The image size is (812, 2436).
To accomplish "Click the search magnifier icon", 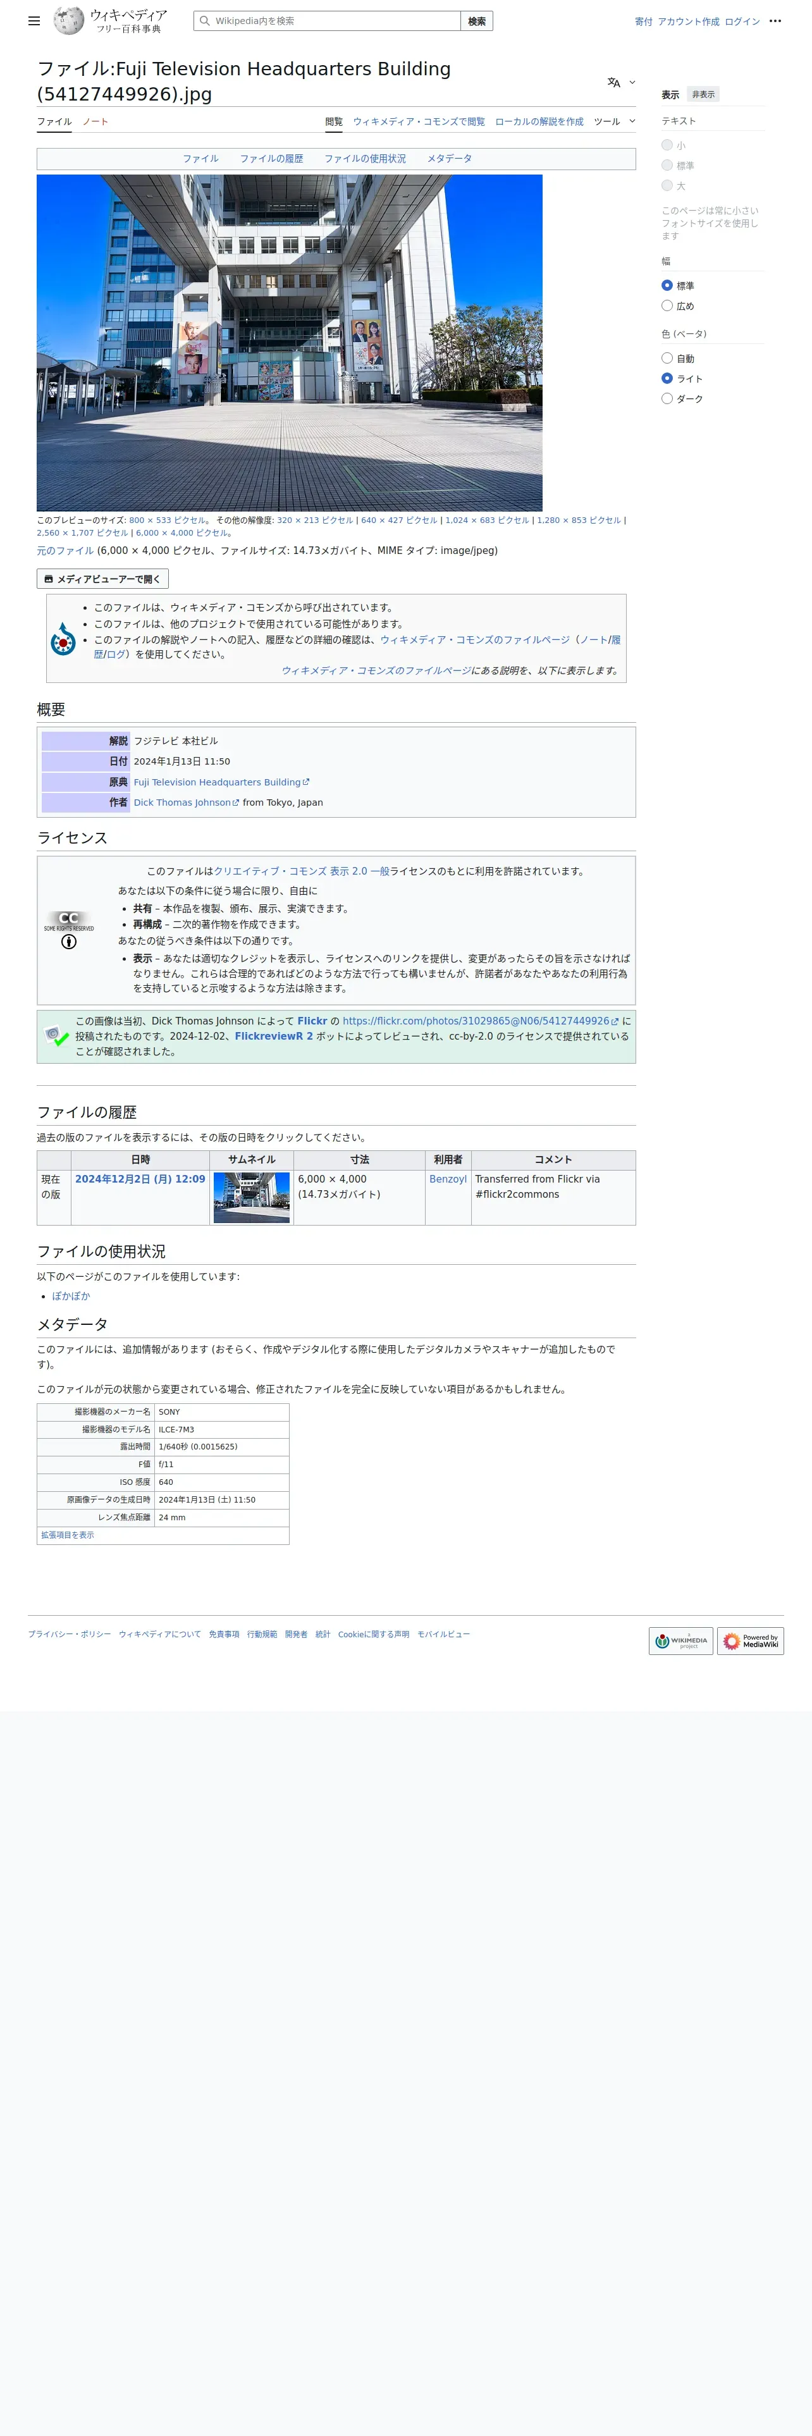I will [x=204, y=21].
